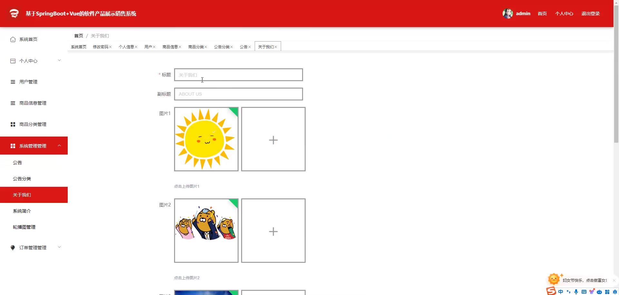The width and height of the screenshot is (619, 295).
Task: Close the 用户 tab
Action: tap(154, 47)
